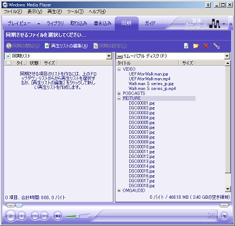Viewport: 235px width, 226px height.
Task: Select DSC00005.jpg in the list
Action: point(142,122)
